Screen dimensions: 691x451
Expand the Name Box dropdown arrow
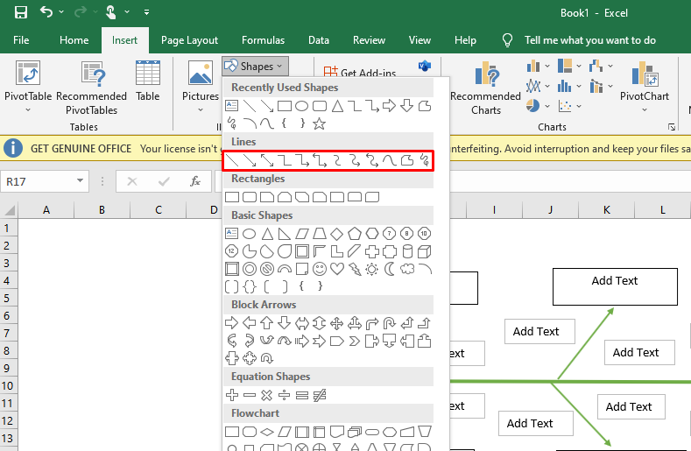point(81,181)
